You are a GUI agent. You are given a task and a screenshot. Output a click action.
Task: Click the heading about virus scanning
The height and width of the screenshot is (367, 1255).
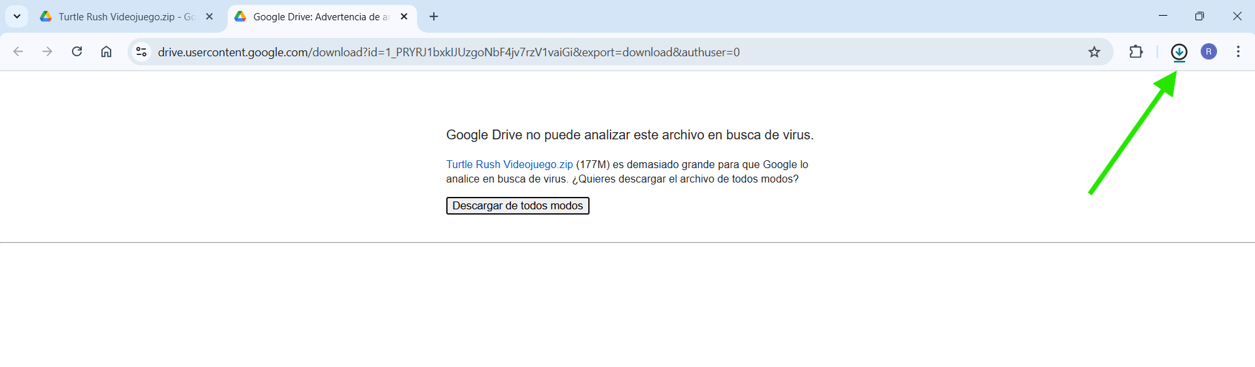(630, 135)
